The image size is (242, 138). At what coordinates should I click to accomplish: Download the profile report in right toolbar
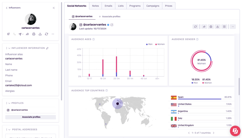coord(217,27)
